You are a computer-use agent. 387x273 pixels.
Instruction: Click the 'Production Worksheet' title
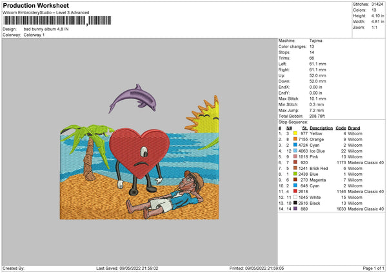click(x=35, y=5)
